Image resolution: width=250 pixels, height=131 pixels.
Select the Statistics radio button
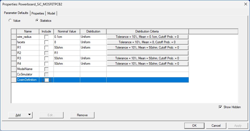point(37,20)
